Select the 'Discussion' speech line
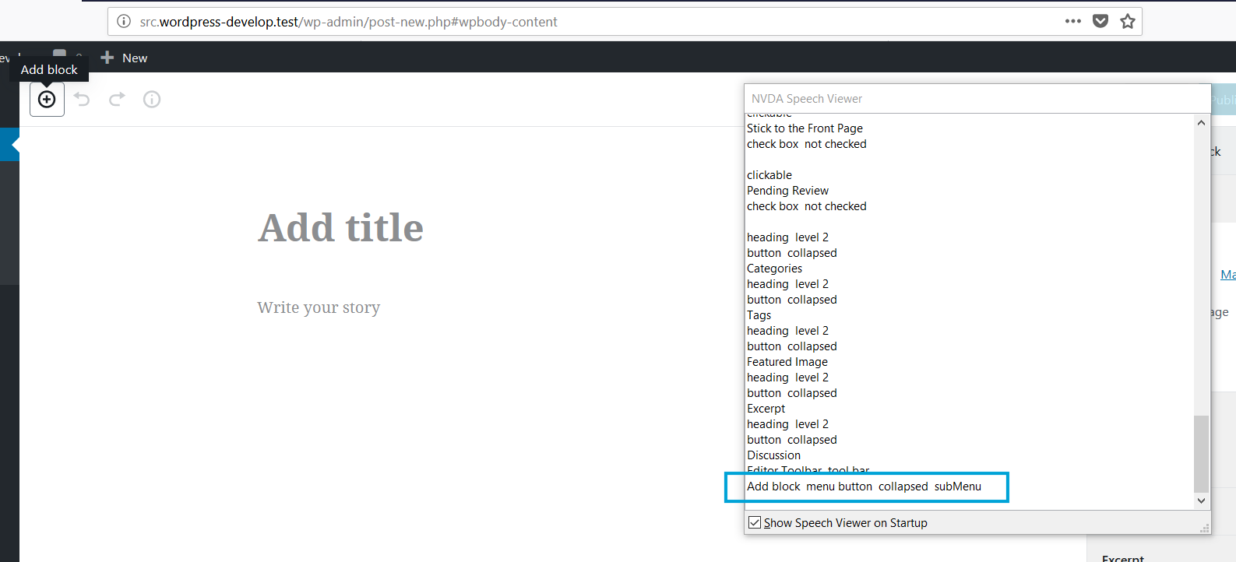 pos(773,455)
